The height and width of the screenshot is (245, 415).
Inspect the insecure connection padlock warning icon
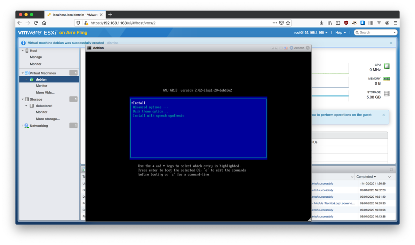(86, 23)
